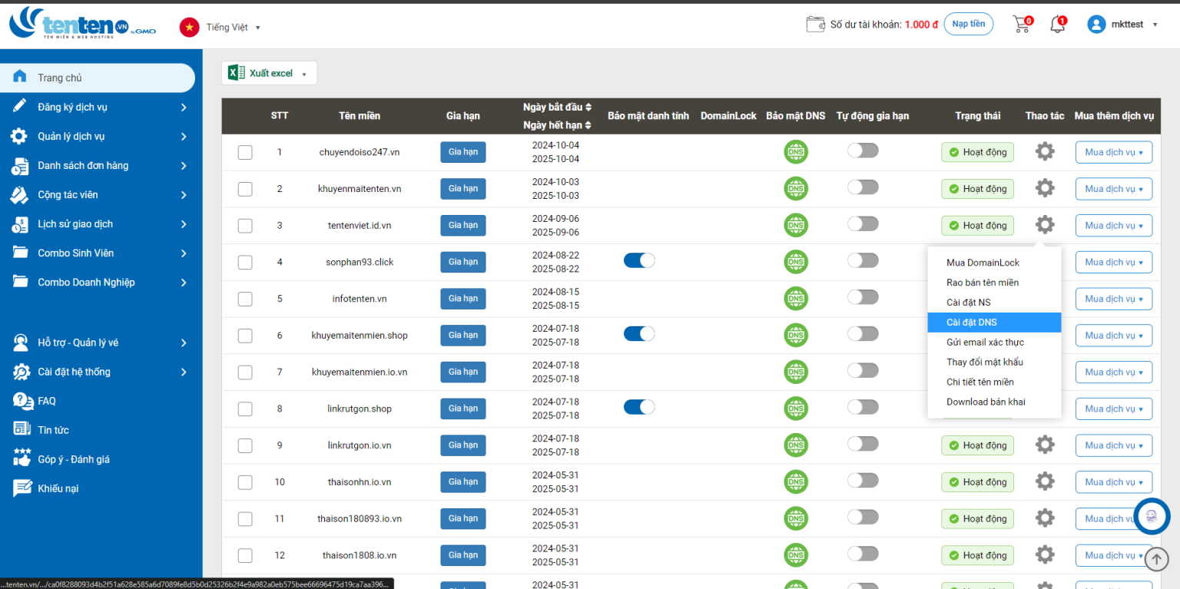The width and height of the screenshot is (1180, 589).
Task: Open the shopping cart icon
Action: pos(1022,23)
